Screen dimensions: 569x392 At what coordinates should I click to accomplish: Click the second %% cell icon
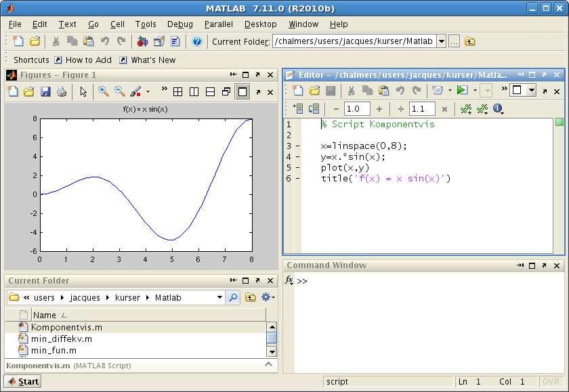point(482,109)
